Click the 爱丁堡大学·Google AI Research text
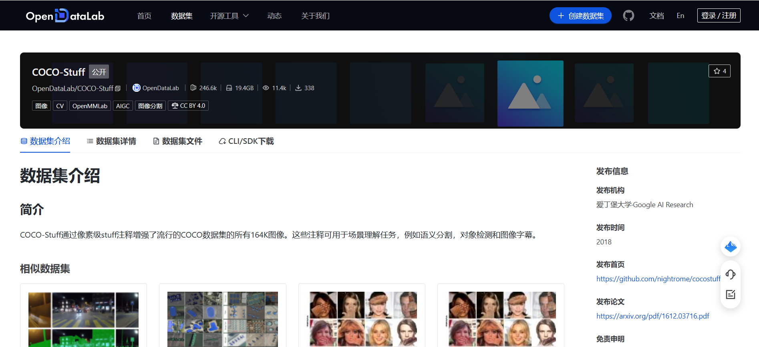 coord(645,205)
